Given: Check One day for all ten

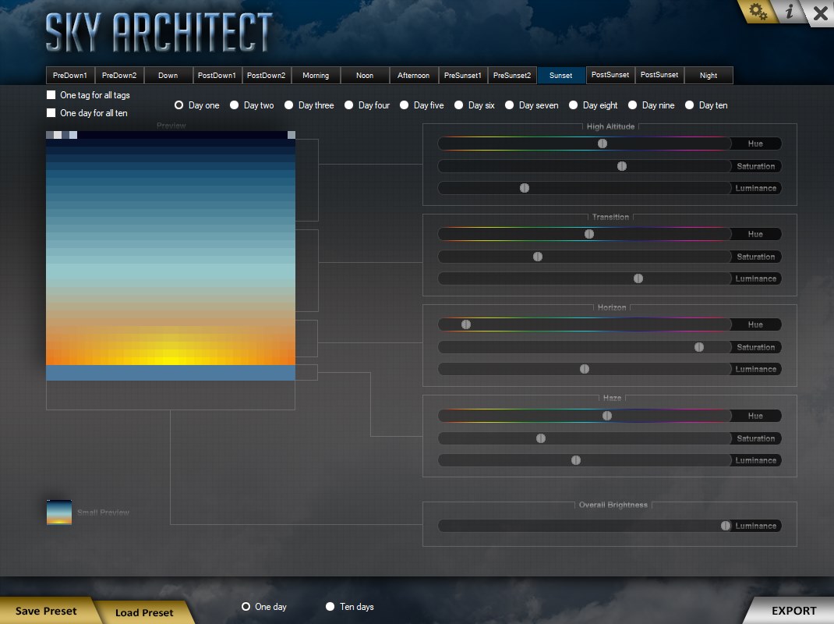Looking at the screenshot, I should point(51,113).
